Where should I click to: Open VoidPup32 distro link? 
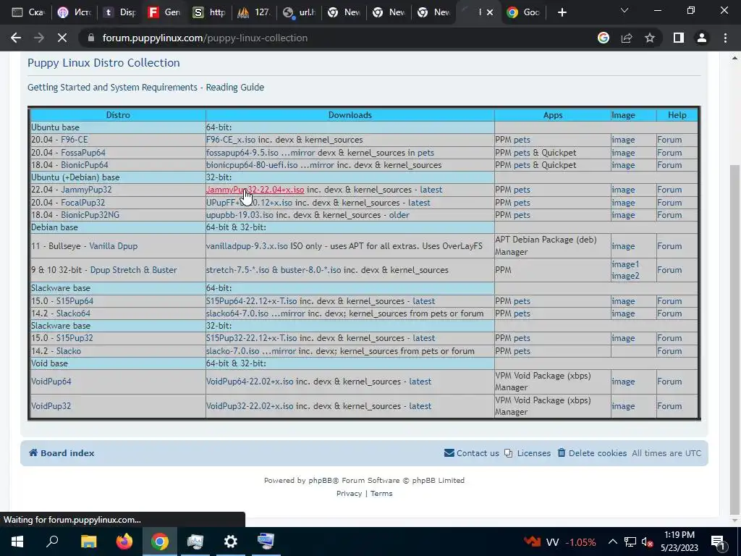point(51,406)
